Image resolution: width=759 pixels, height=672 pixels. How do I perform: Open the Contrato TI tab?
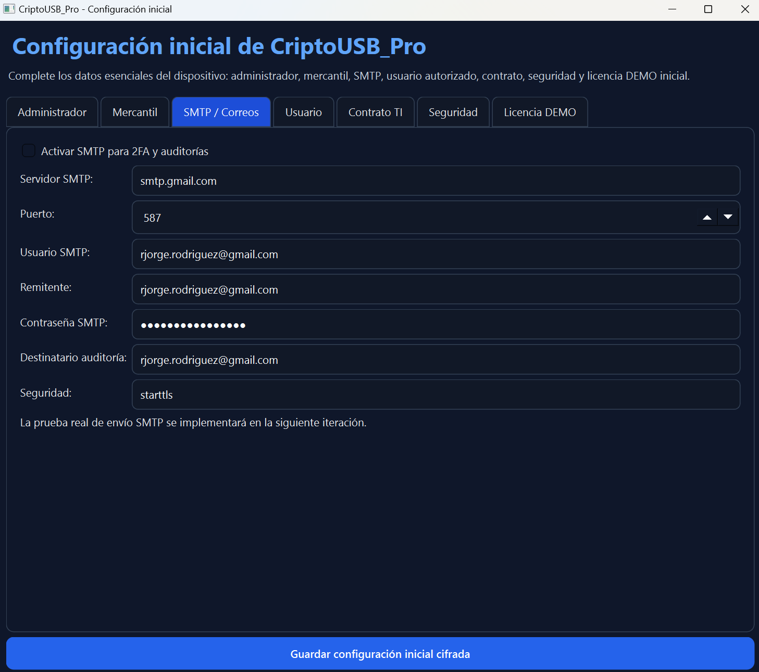pyautogui.click(x=376, y=112)
